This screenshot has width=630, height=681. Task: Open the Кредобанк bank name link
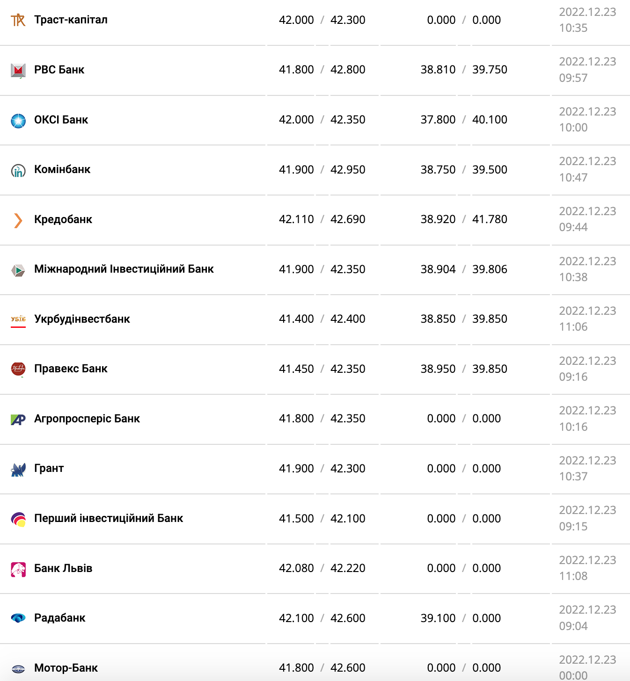(63, 219)
